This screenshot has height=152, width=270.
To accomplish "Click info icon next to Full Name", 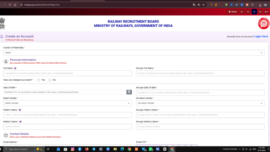I will tap(15, 68).
